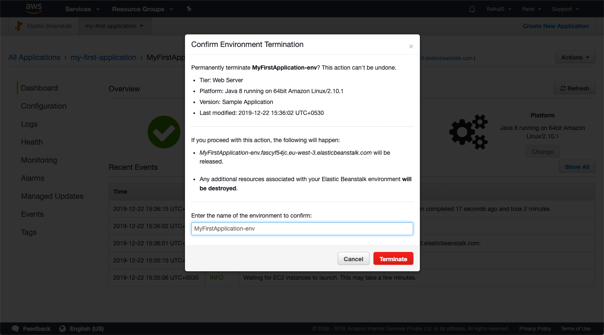Click the green health checkmark icon
The image size is (604, 335).
pyautogui.click(x=164, y=132)
